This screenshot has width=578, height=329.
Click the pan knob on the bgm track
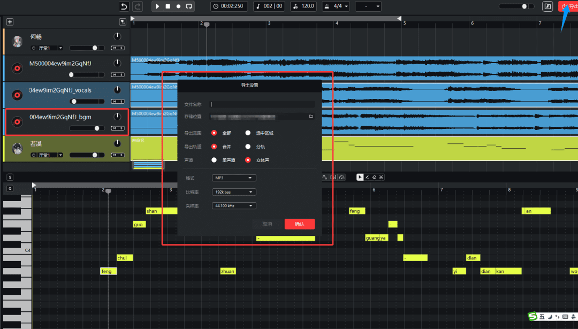pyautogui.click(x=117, y=117)
